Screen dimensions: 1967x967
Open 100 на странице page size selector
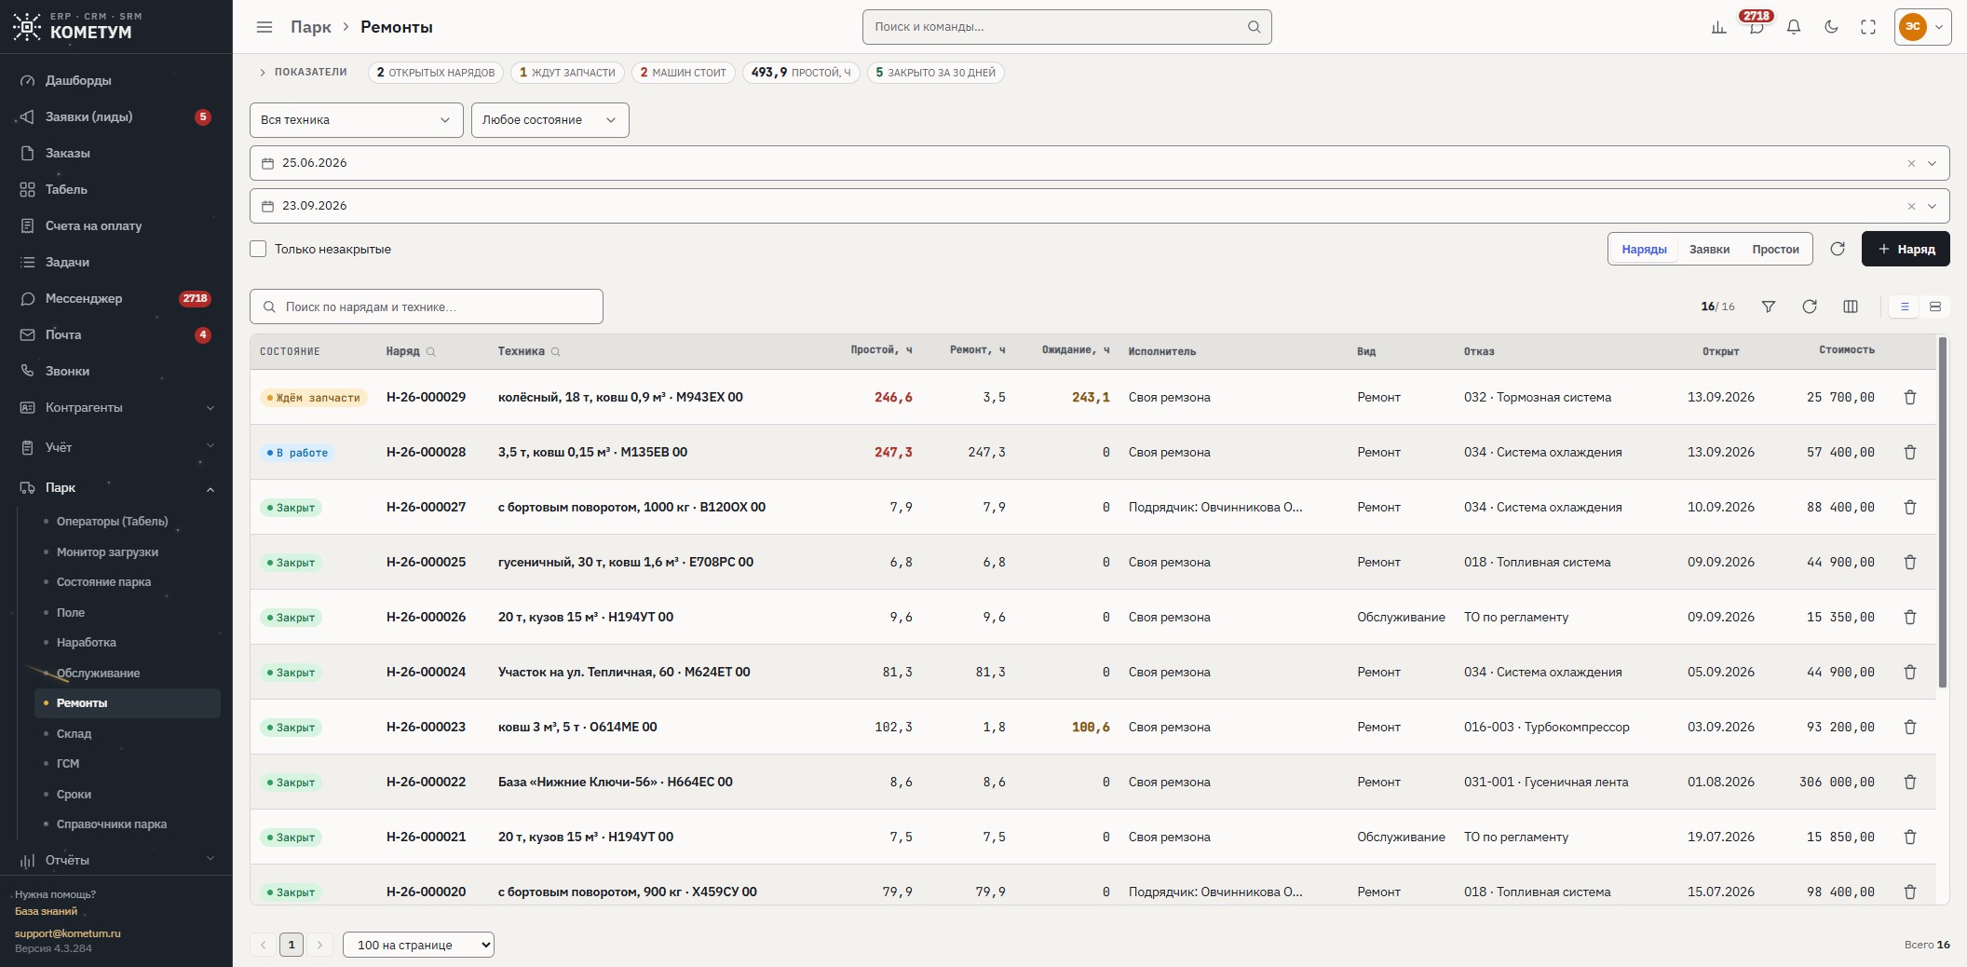418,945
